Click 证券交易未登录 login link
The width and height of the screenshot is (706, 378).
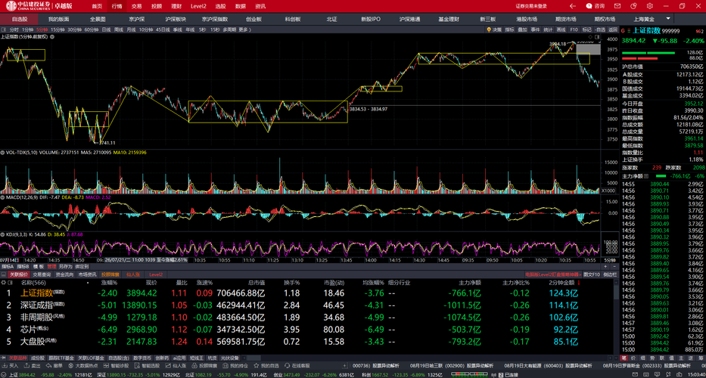coord(531,6)
